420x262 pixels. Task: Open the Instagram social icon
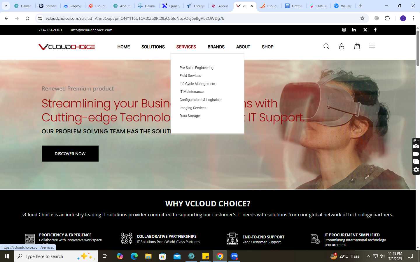click(344, 30)
